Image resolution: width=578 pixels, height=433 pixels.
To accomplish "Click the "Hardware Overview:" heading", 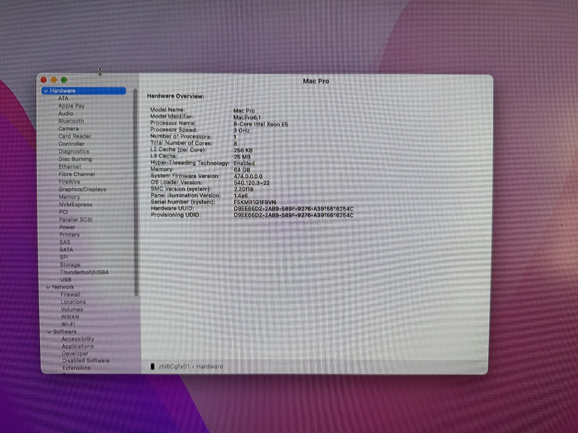I will (x=176, y=96).
